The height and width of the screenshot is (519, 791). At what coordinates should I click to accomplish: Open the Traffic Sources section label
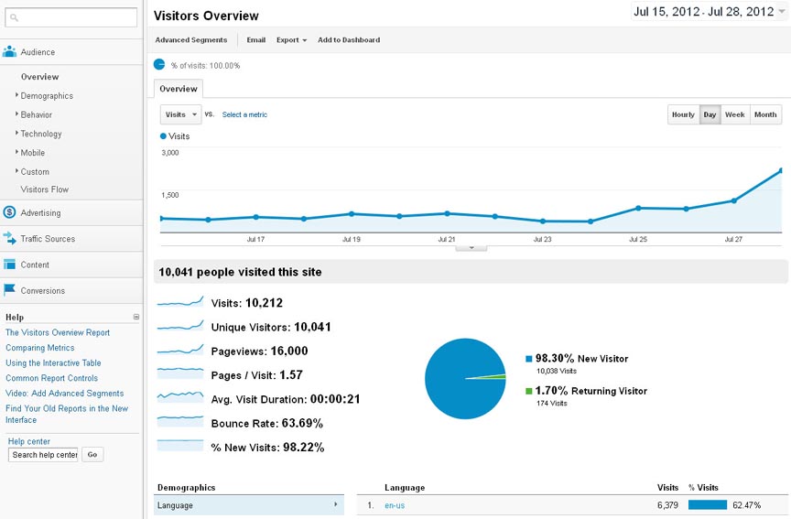(x=48, y=239)
